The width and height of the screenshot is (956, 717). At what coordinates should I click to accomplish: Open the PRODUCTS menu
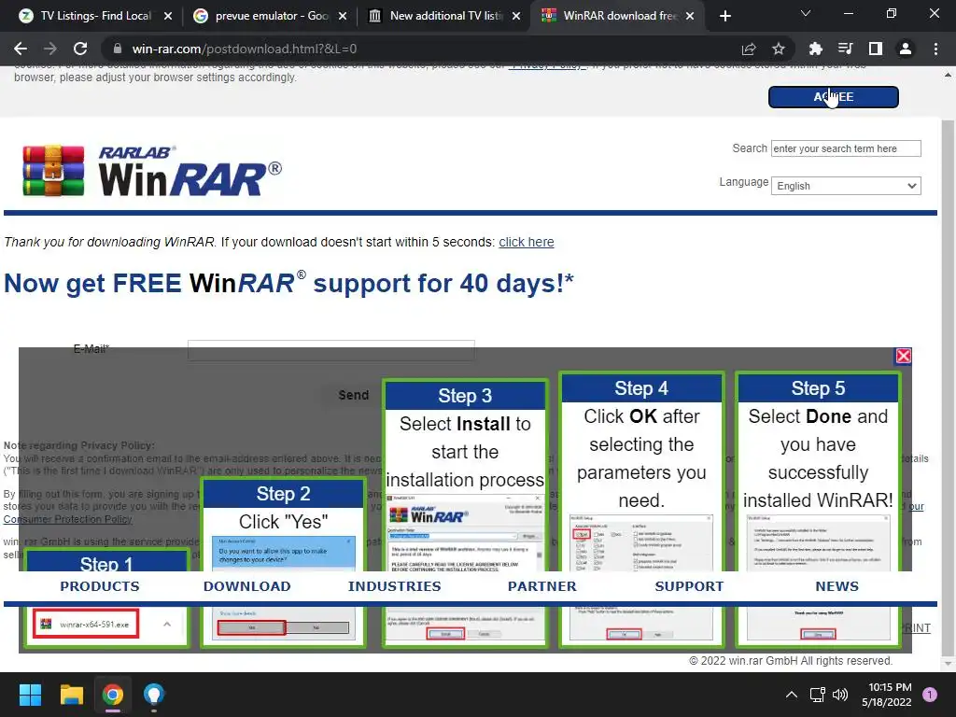coord(99,586)
